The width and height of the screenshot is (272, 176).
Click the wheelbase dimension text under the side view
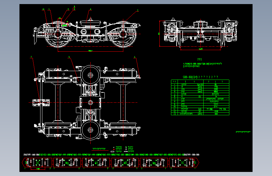[91, 51]
